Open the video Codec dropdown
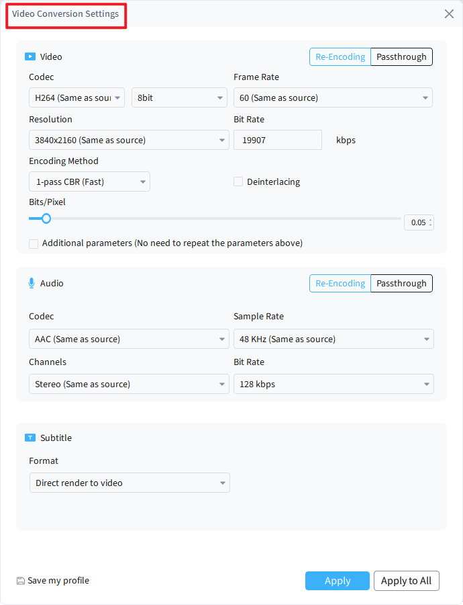This screenshot has height=605, width=463. [76, 97]
